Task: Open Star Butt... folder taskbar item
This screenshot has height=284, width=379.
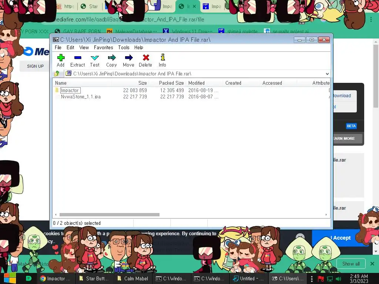Action: point(94,278)
